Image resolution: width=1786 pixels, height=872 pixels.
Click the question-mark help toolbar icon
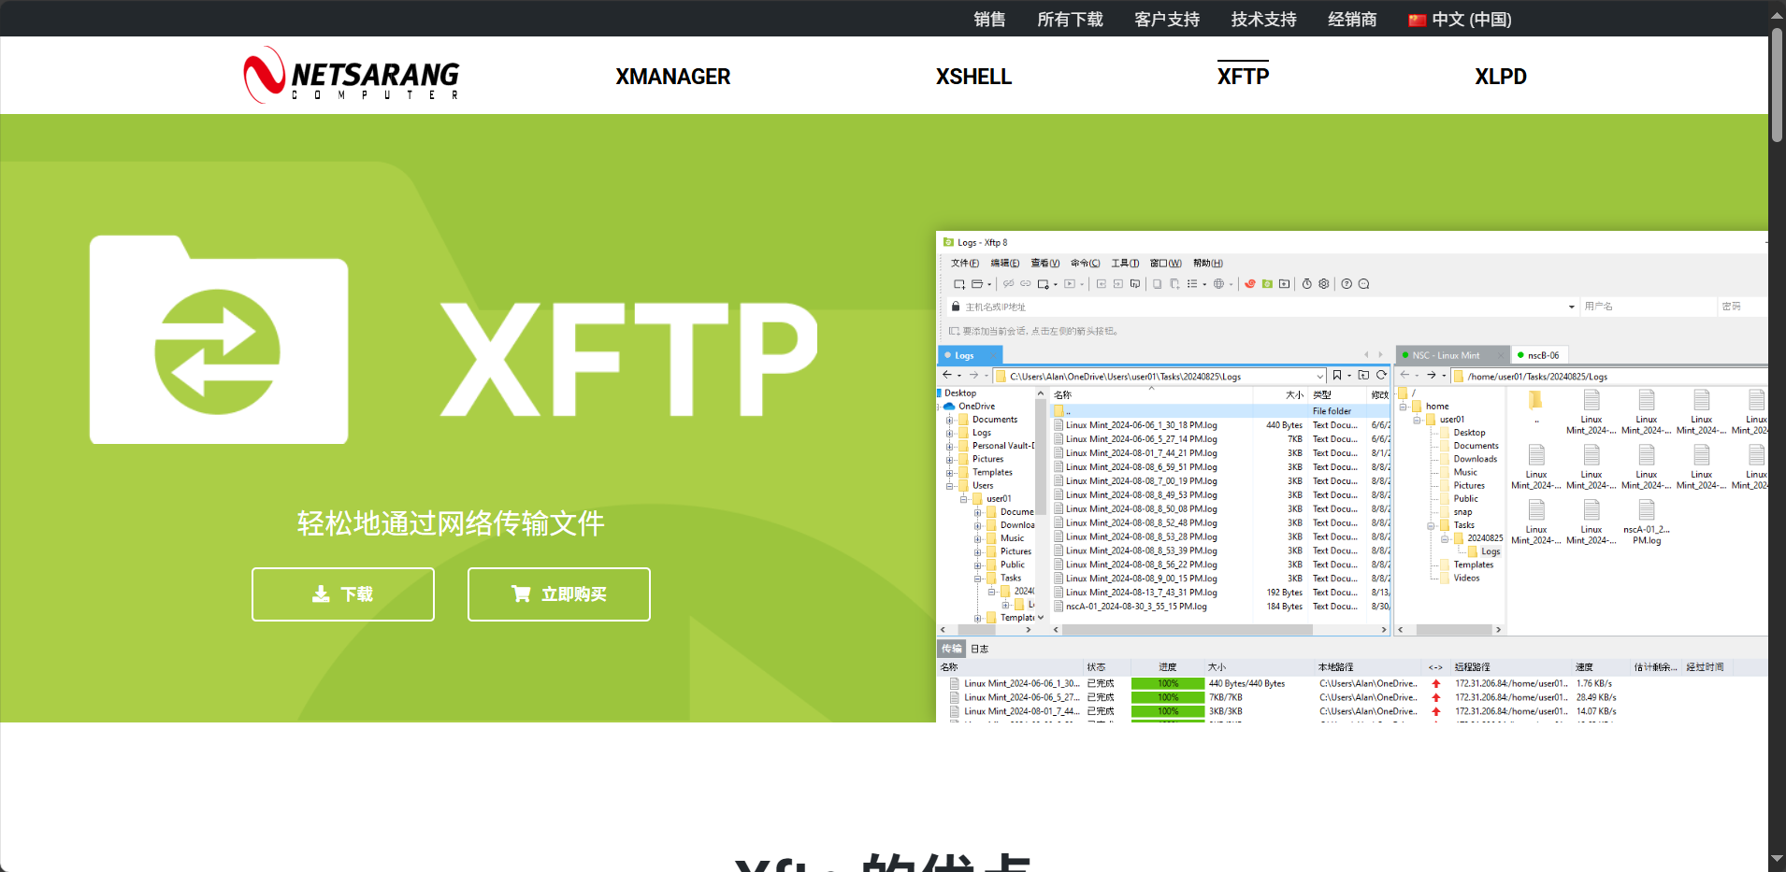click(x=1347, y=284)
